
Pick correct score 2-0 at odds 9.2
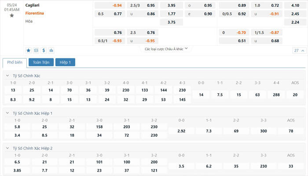click(32, 99)
